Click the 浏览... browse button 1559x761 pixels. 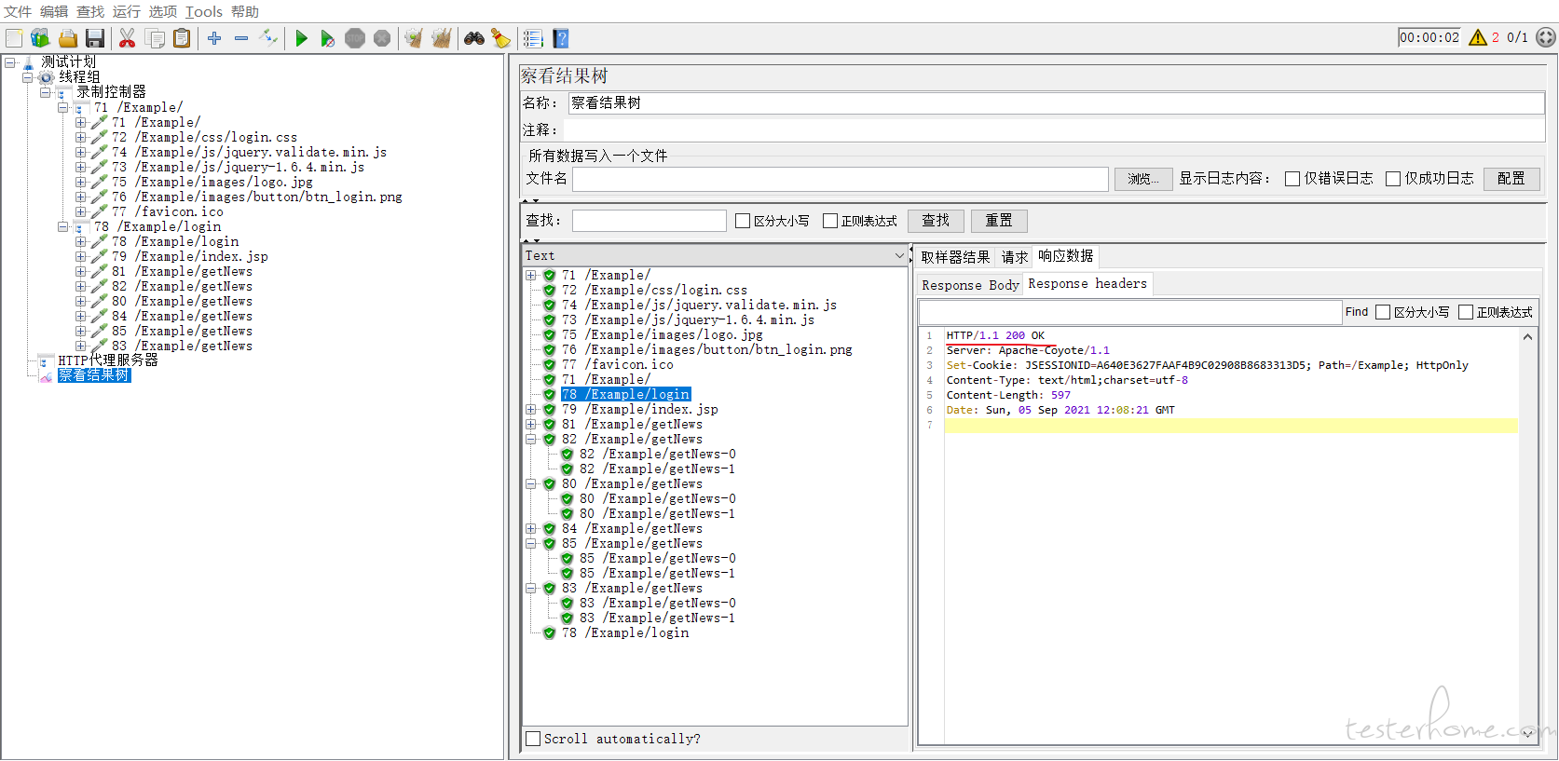coord(1143,179)
